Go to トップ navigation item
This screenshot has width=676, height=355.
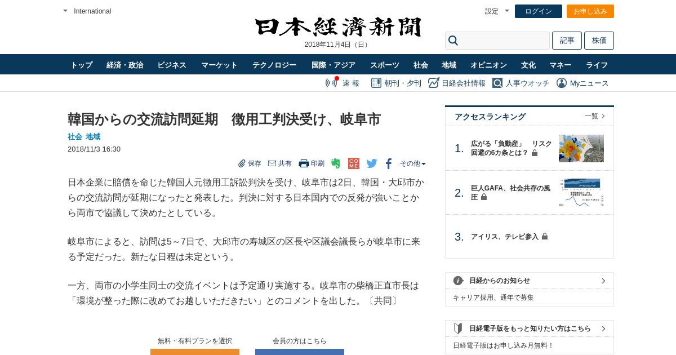82,65
